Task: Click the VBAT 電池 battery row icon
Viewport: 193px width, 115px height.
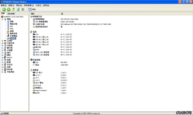Action: point(34,83)
